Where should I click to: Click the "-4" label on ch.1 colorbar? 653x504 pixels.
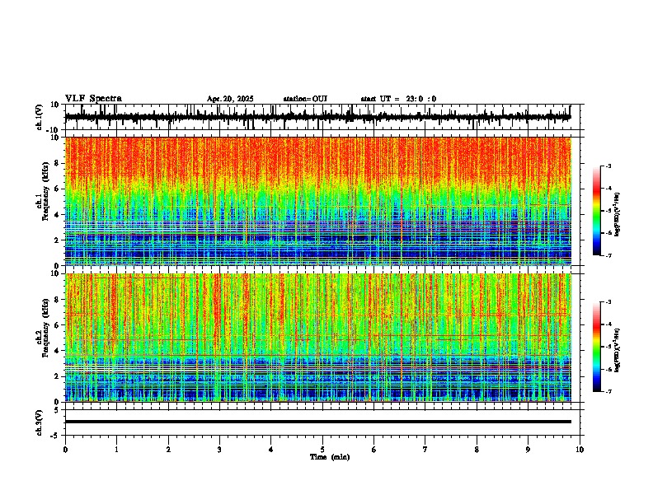[x=608, y=189]
